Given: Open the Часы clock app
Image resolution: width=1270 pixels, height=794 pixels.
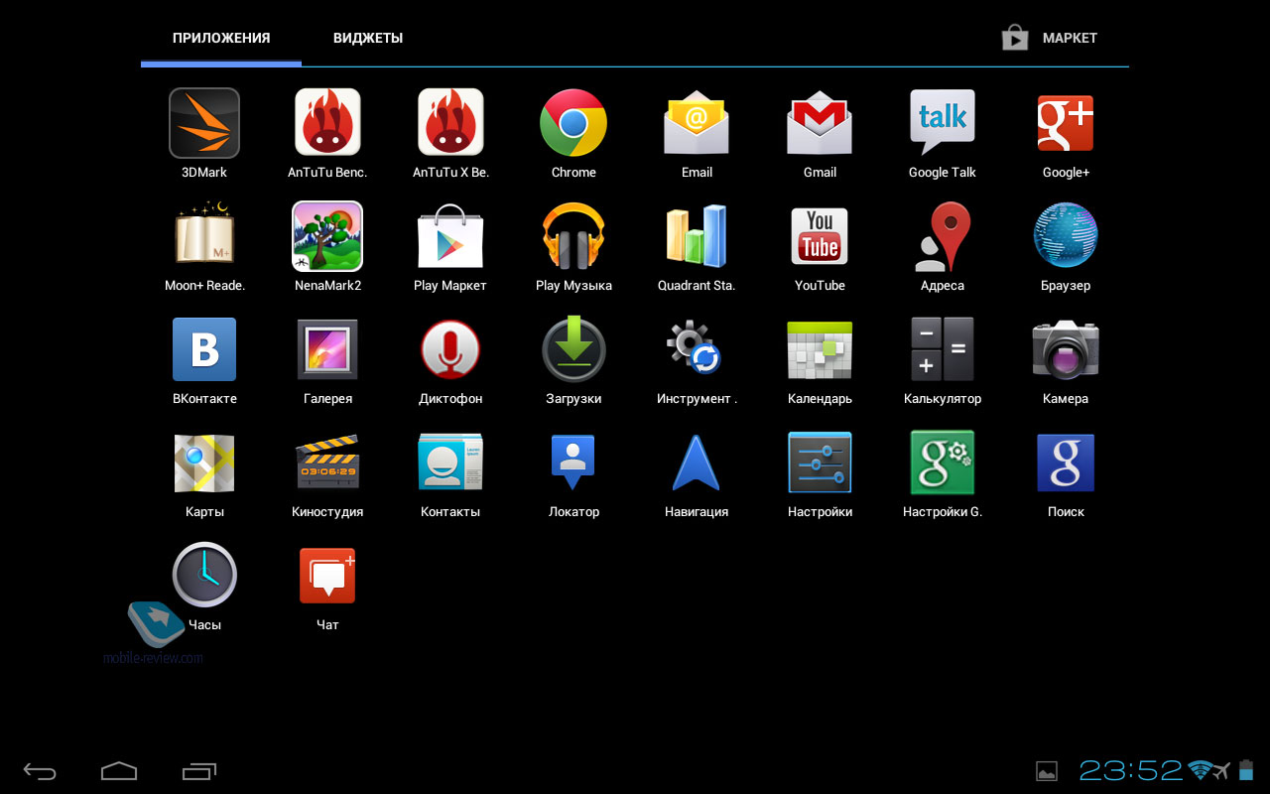Looking at the screenshot, I should click(204, 575).
